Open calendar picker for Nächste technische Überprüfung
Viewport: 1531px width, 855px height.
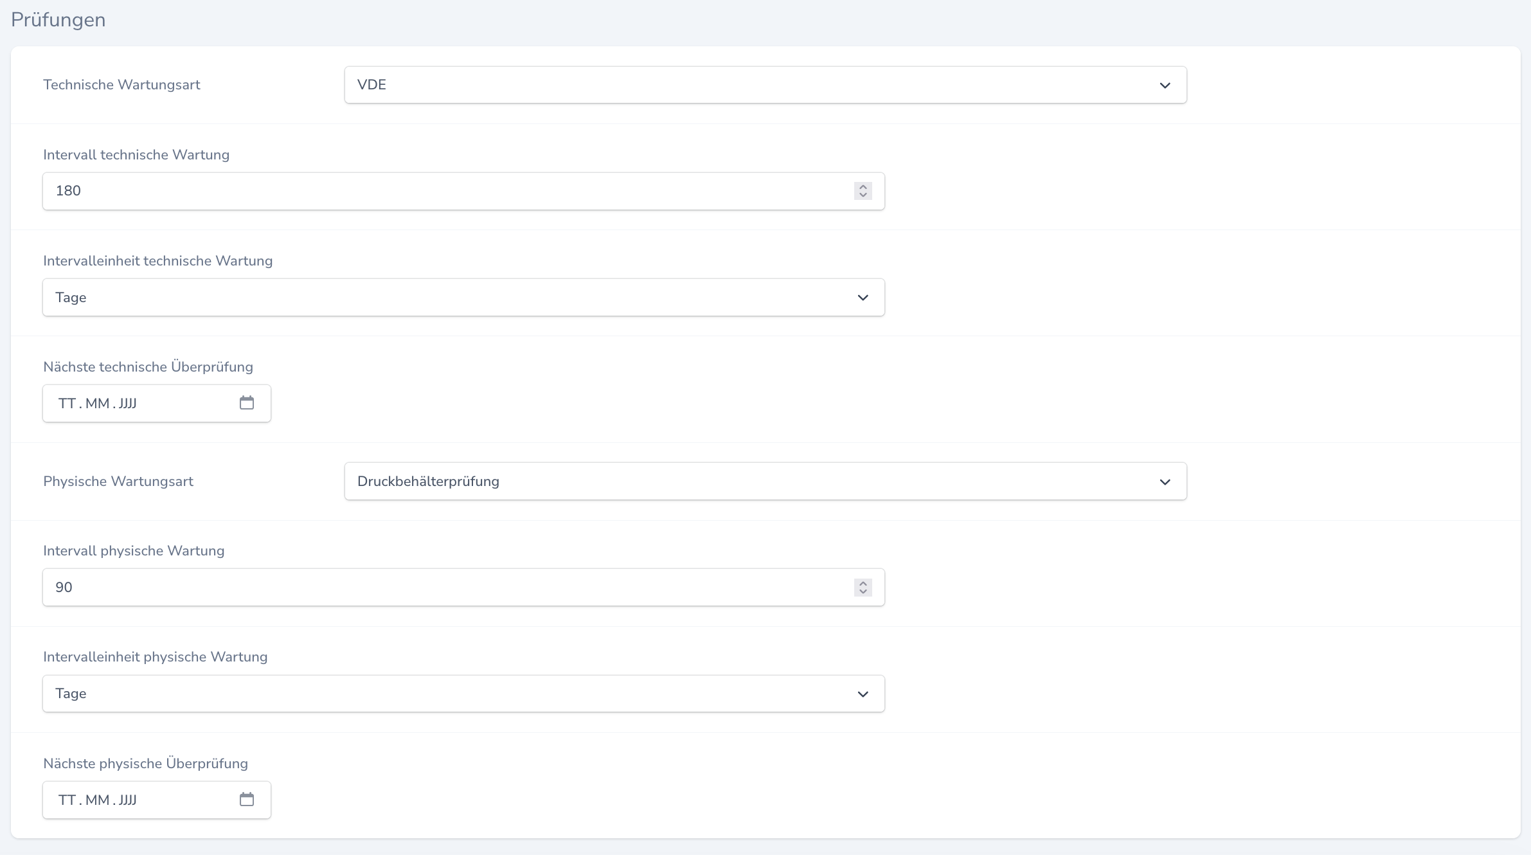click(247, 403)
